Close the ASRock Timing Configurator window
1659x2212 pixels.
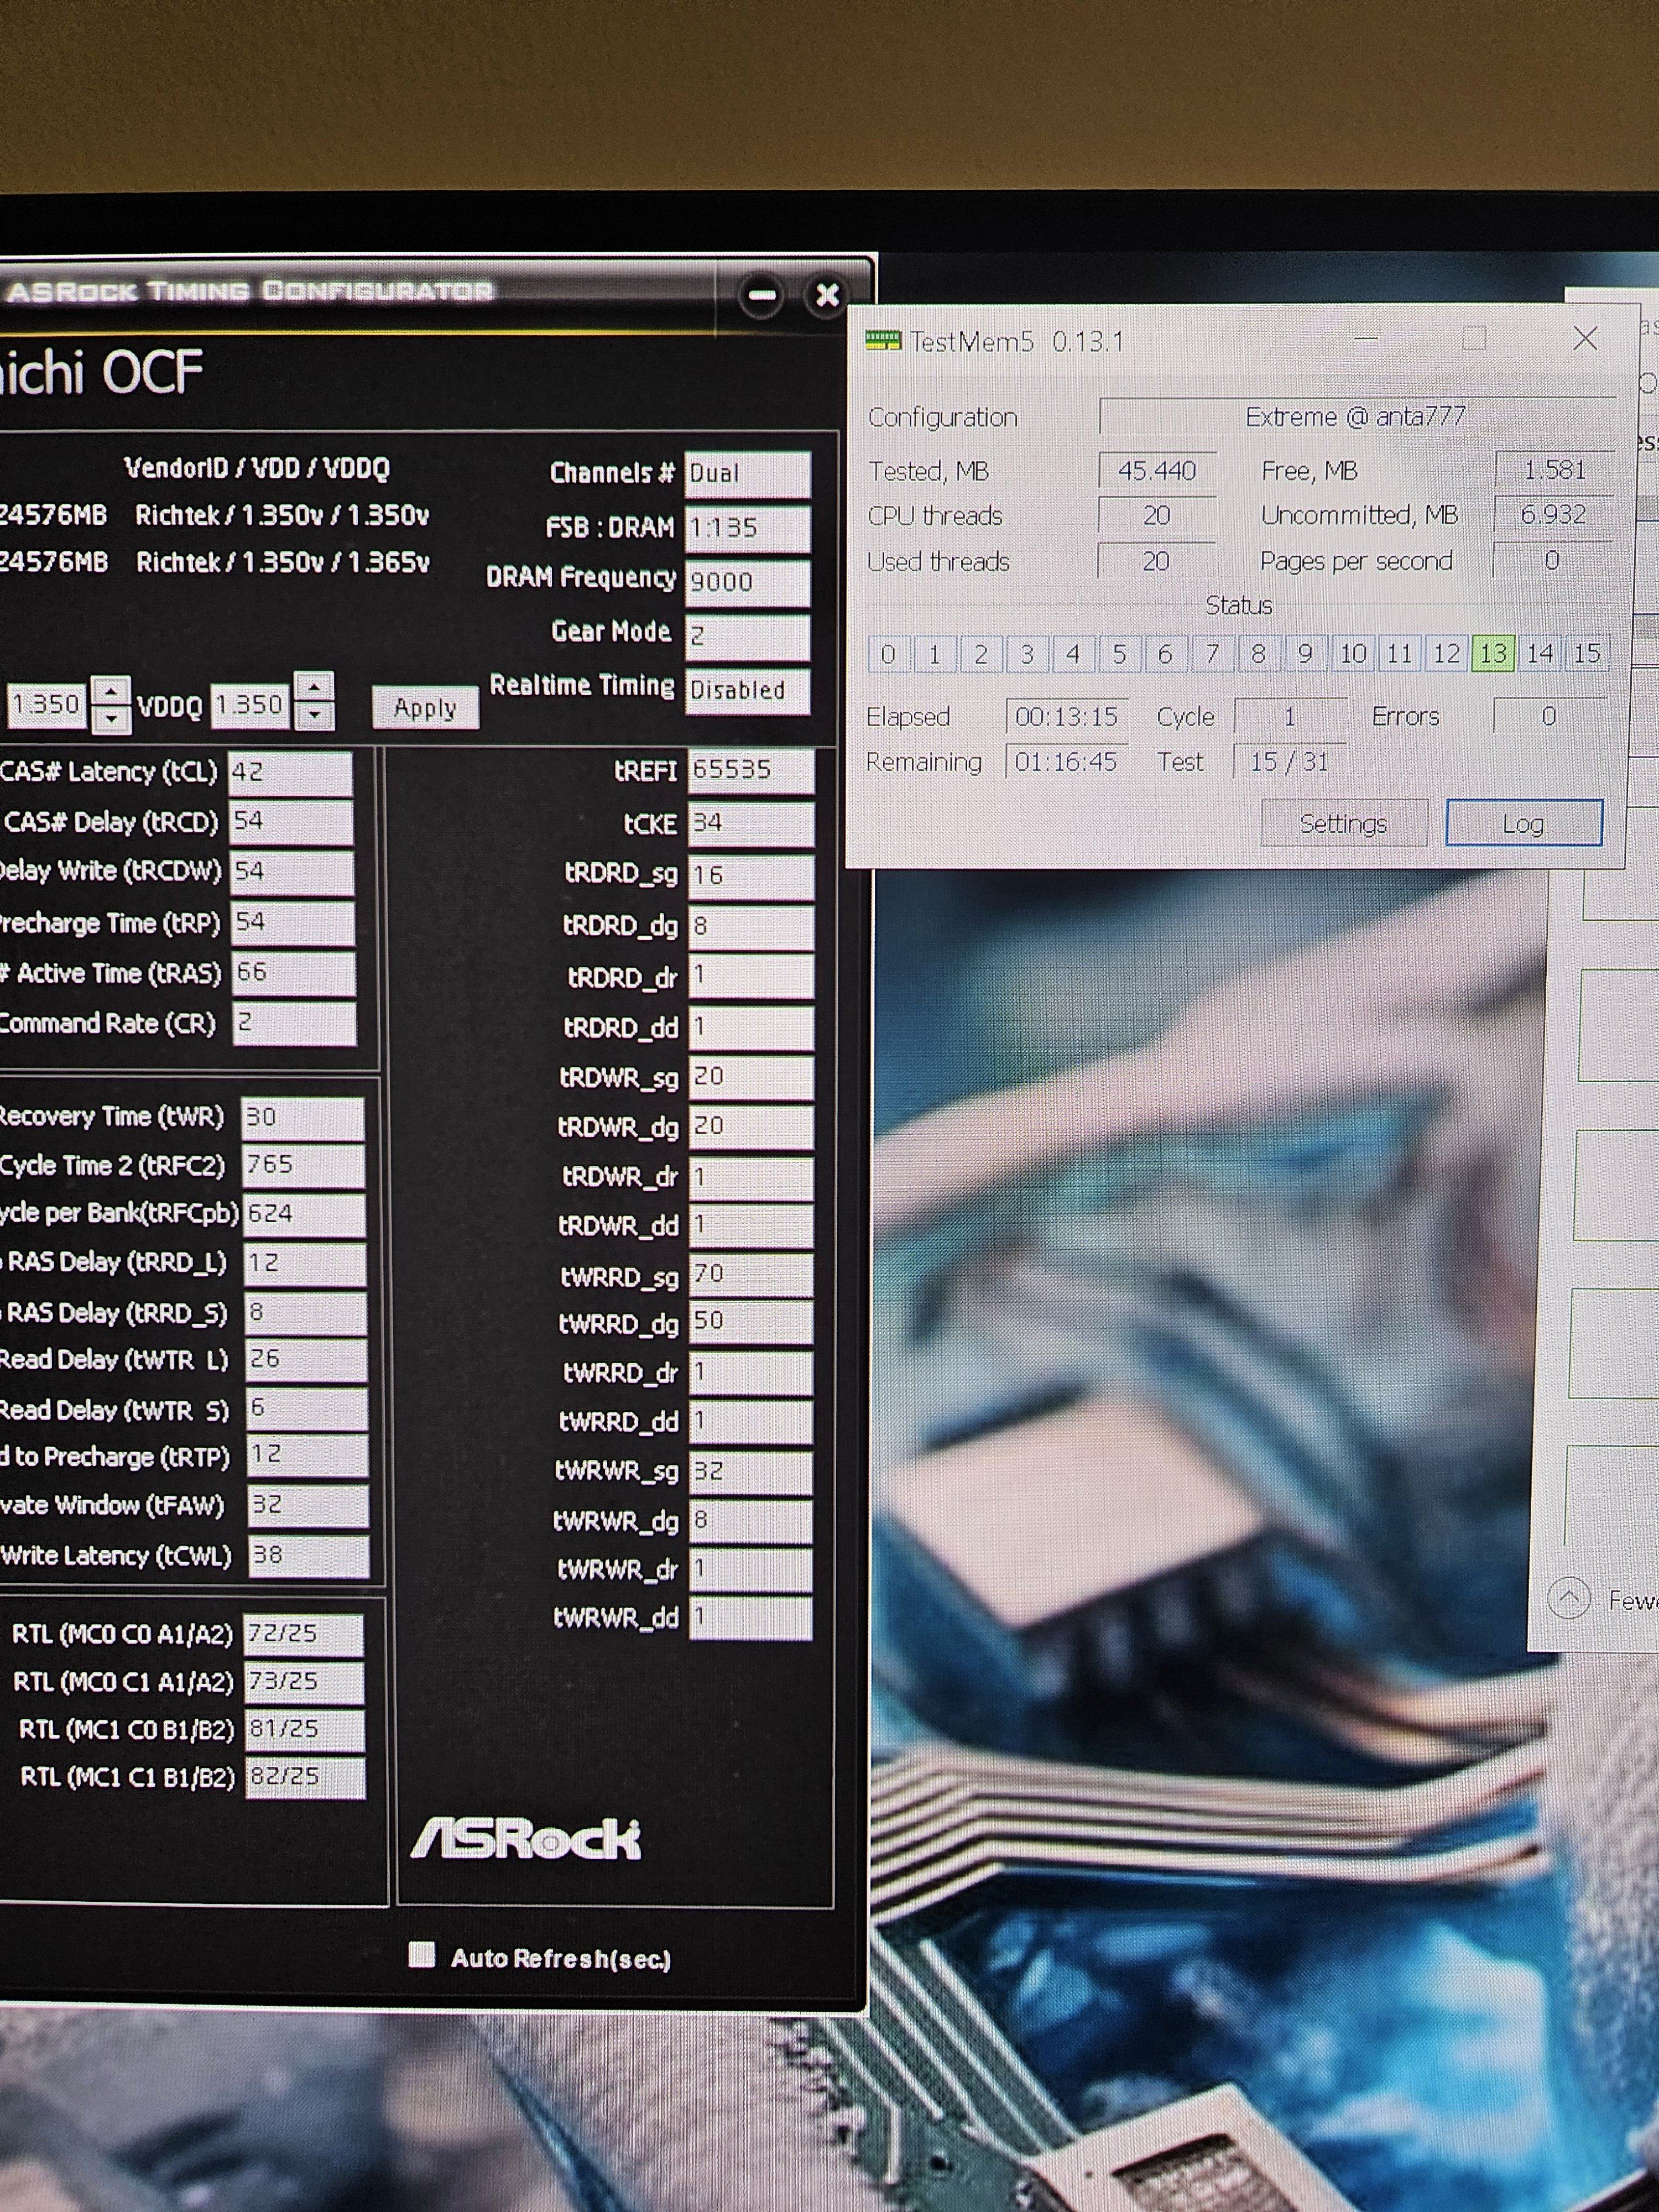[827, 295]
